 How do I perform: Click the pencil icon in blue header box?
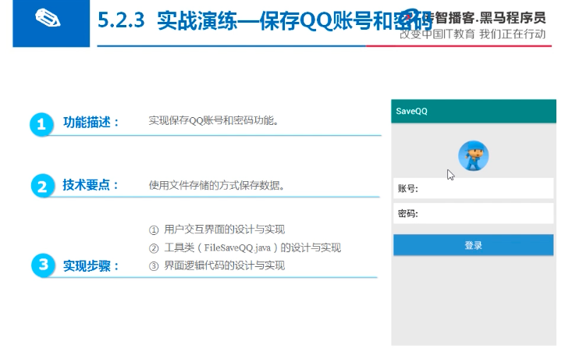pyautogui.click(x=48, y=18)
